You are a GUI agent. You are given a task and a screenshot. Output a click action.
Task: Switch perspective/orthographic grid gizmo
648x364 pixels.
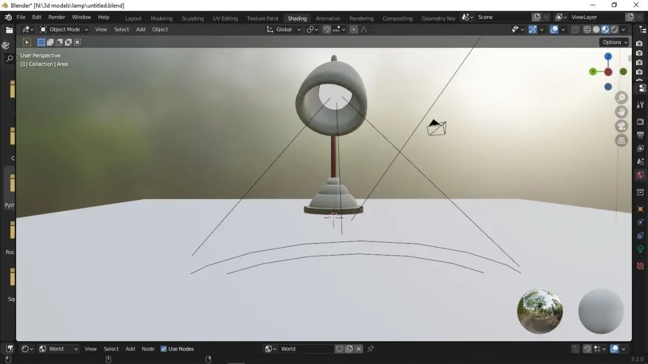pos(622,140)
